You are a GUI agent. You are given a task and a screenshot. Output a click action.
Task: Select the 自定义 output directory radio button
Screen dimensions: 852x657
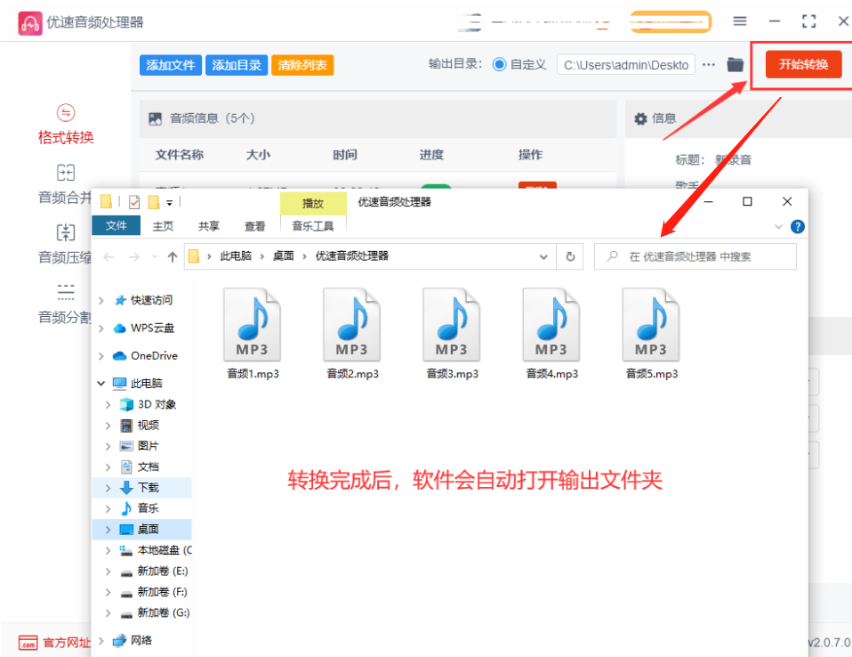click(x=499, y=65)
